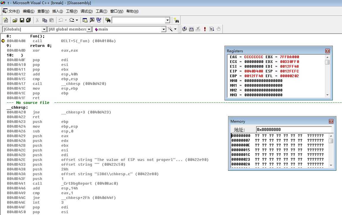Click the Undo arrow icon
The image size is (342, 215).
(x=61, y=20)
